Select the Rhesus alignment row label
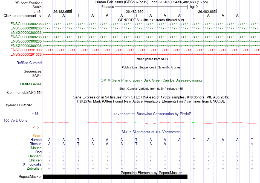260x183 pixels. tap(36, 144)
